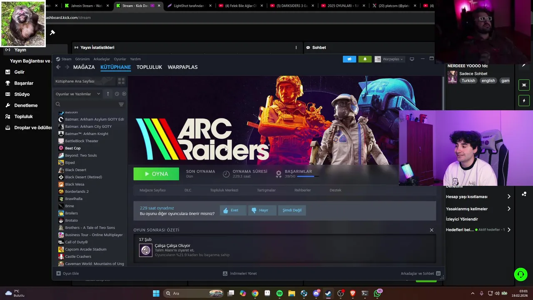Click Kütüphane Ana Sayfası button
533x300 pixels.
[85, 81]
